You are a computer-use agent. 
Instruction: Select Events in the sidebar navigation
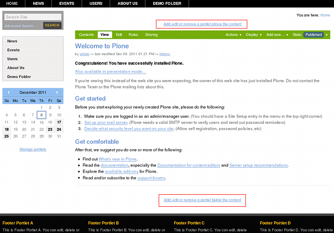[33, 50]
